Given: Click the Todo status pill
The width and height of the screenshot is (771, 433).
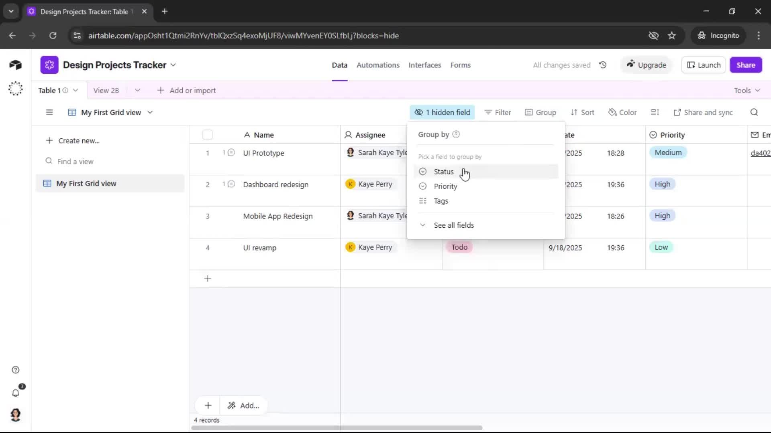Looking at the screenshot, I should (459, 247).
